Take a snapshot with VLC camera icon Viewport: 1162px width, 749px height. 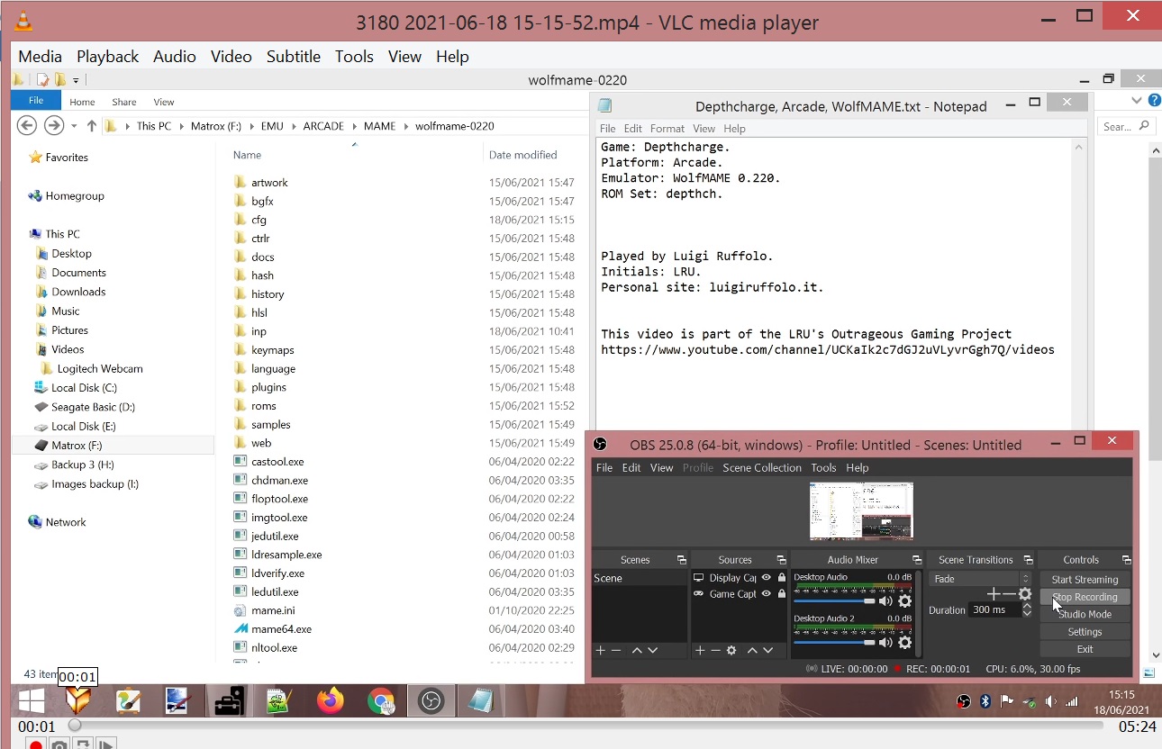pyautogui.click(x=59, y=744)
